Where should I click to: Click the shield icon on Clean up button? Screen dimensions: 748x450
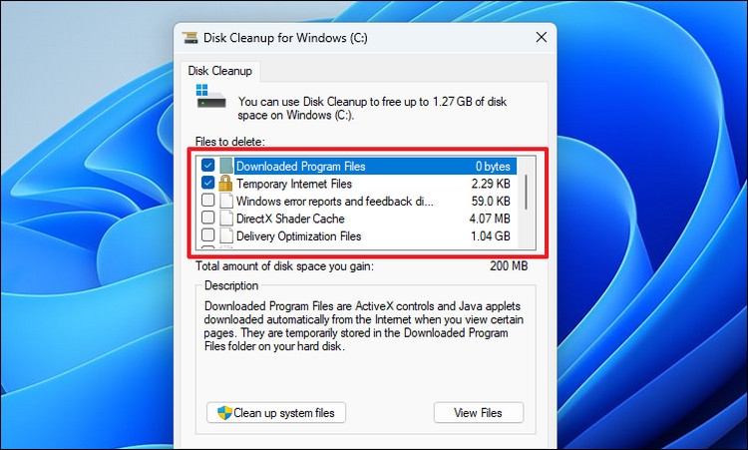[x=224, y=413]
